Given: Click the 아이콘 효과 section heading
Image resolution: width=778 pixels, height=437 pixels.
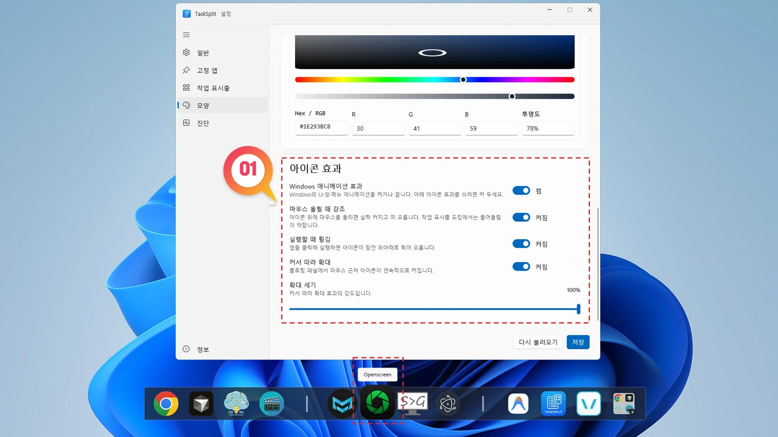Looking at the screenshot, I should coord(315,168).
